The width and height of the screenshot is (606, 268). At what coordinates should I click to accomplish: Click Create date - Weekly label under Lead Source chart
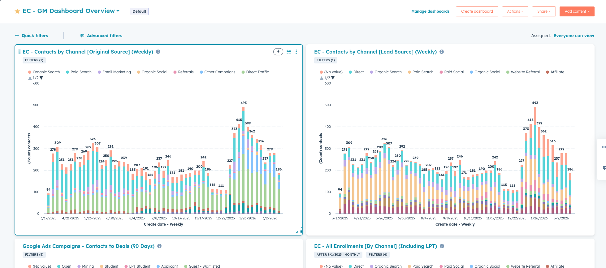click(x=455, y=224)
